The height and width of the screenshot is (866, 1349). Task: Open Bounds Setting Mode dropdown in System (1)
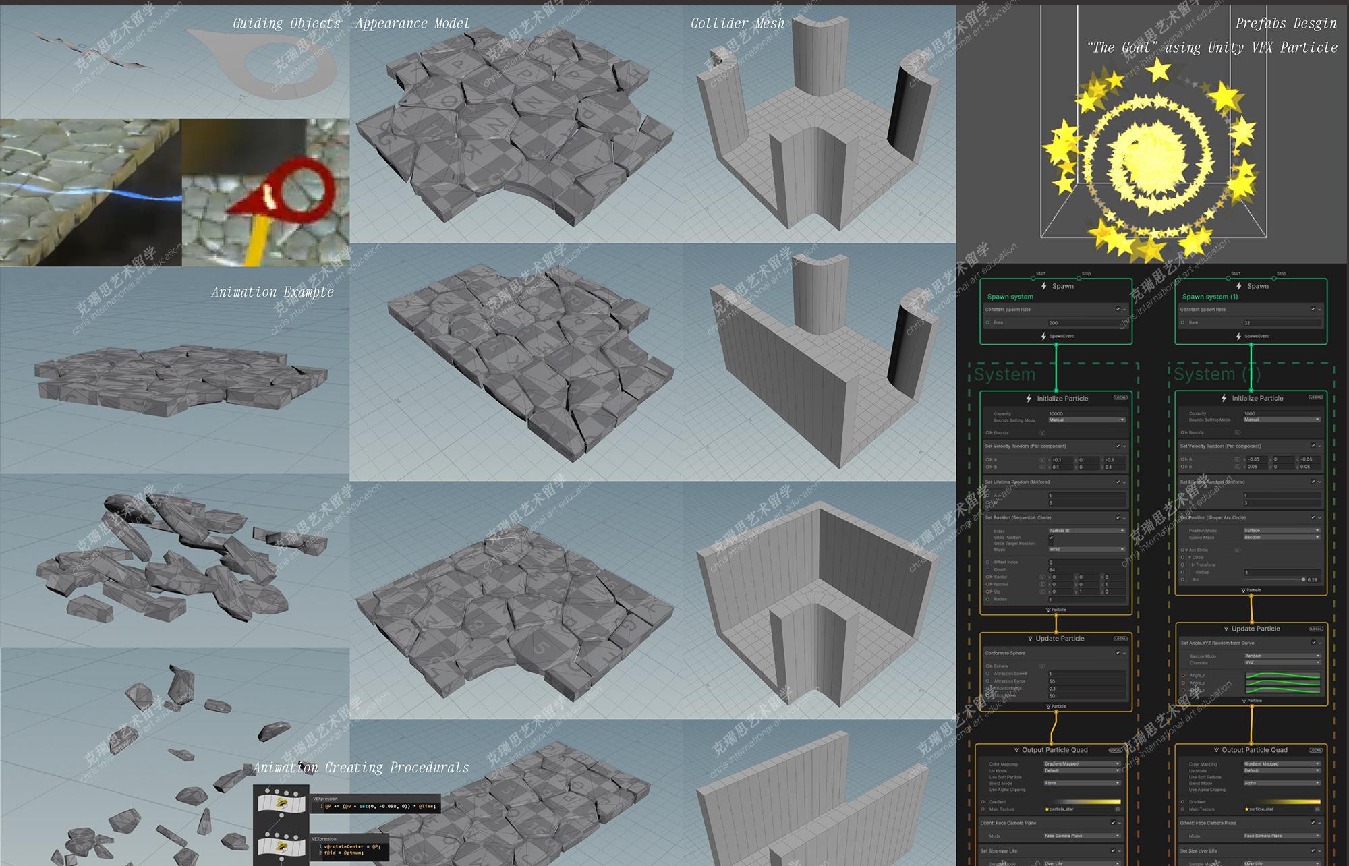pos(1282,420)
